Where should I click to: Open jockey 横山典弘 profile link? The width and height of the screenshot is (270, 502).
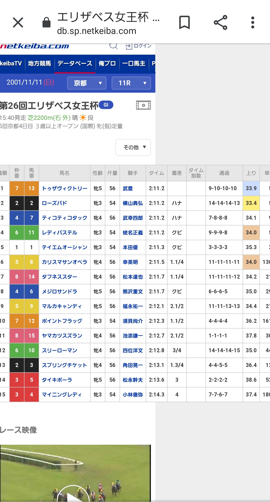click(x=132, y=203)
